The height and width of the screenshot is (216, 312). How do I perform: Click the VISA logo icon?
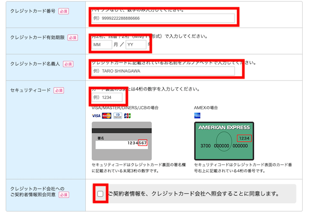[96, 116]
